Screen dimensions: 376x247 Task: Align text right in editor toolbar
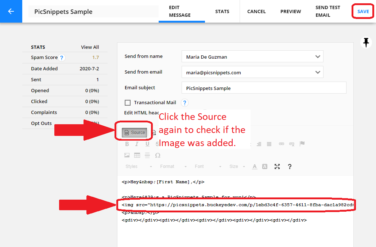[259, 144]
